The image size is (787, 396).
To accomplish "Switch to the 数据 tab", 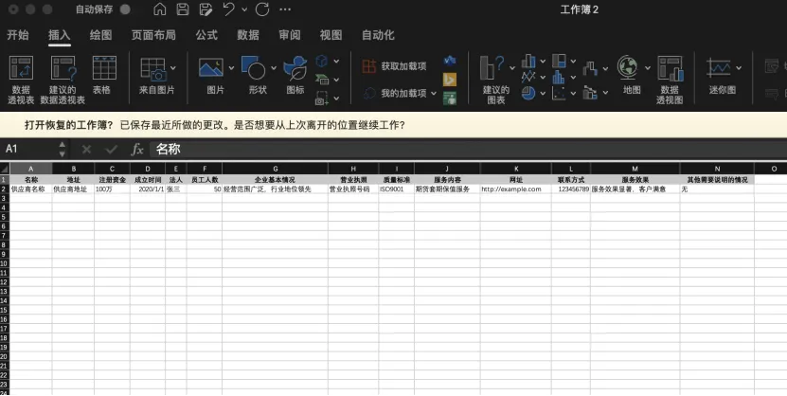I will tap(248, 35).
